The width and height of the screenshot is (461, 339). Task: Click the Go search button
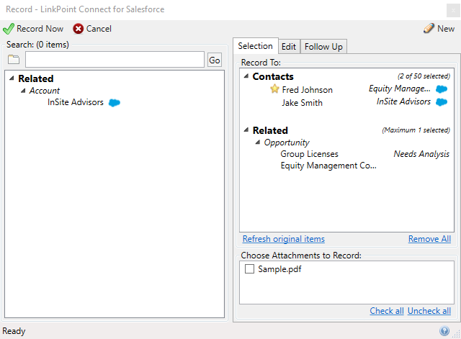[x=215, y=60]
